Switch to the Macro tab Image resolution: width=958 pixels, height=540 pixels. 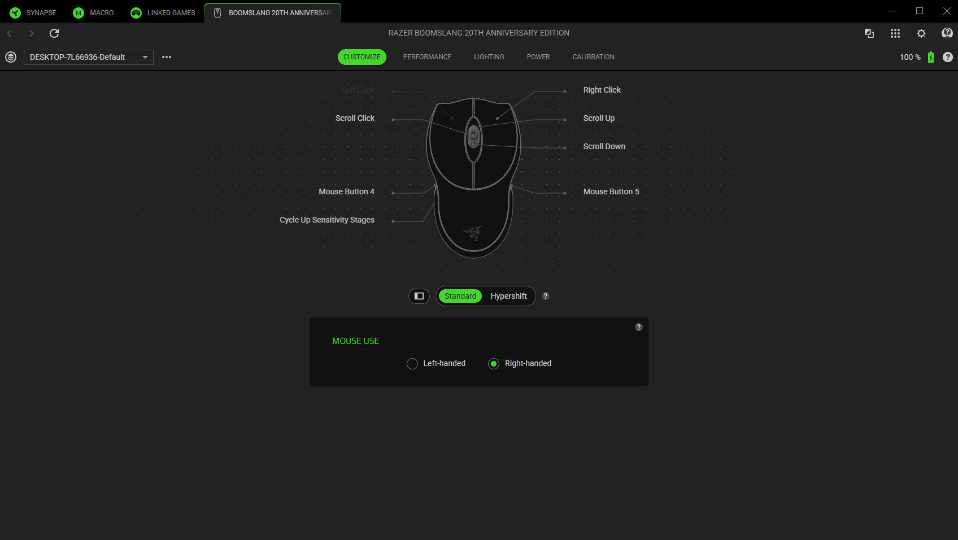point(94,12)
